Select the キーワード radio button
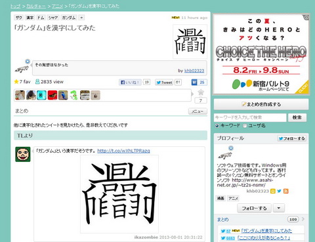315x242 pixels. point(217,126)
